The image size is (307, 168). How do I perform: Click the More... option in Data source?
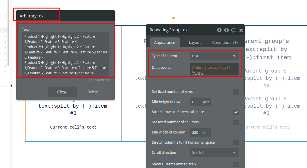point(198,73)
